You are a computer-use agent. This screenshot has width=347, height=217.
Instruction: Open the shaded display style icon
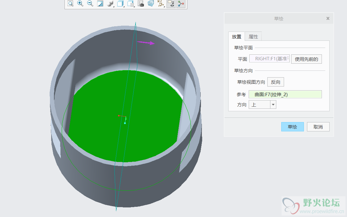pos(110,3)
